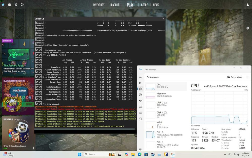Click the console horizontal scrollbar
The width and height of the screenshot is (252, 158).
coord(84,129)
